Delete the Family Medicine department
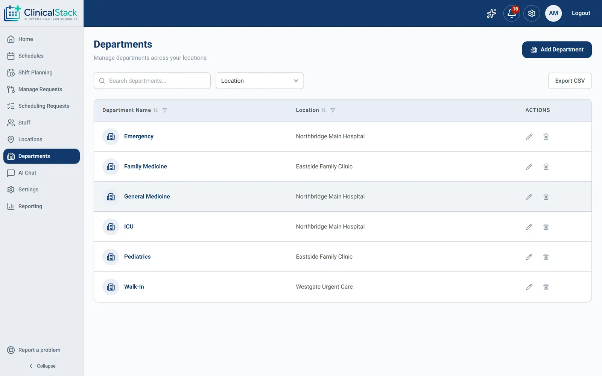The height and width of the screenshot is (376, 602). 546,167
